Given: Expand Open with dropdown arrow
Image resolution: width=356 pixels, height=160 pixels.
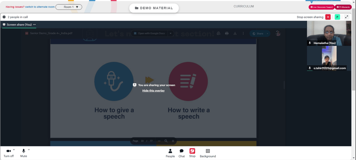Looking at the screenshot, I should click(171, 33).
